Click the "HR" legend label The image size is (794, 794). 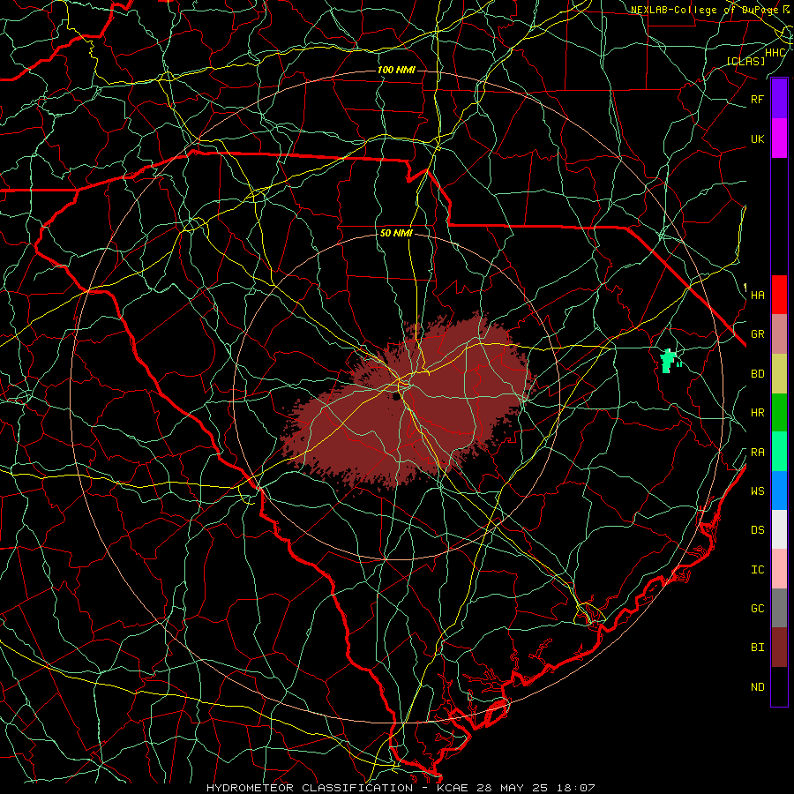(x=757, y=413)
